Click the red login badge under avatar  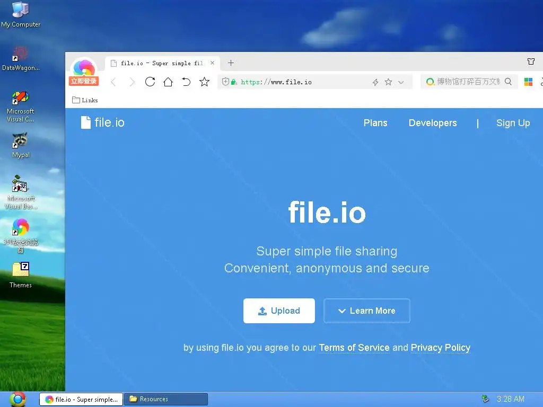(x=84, y=81)
